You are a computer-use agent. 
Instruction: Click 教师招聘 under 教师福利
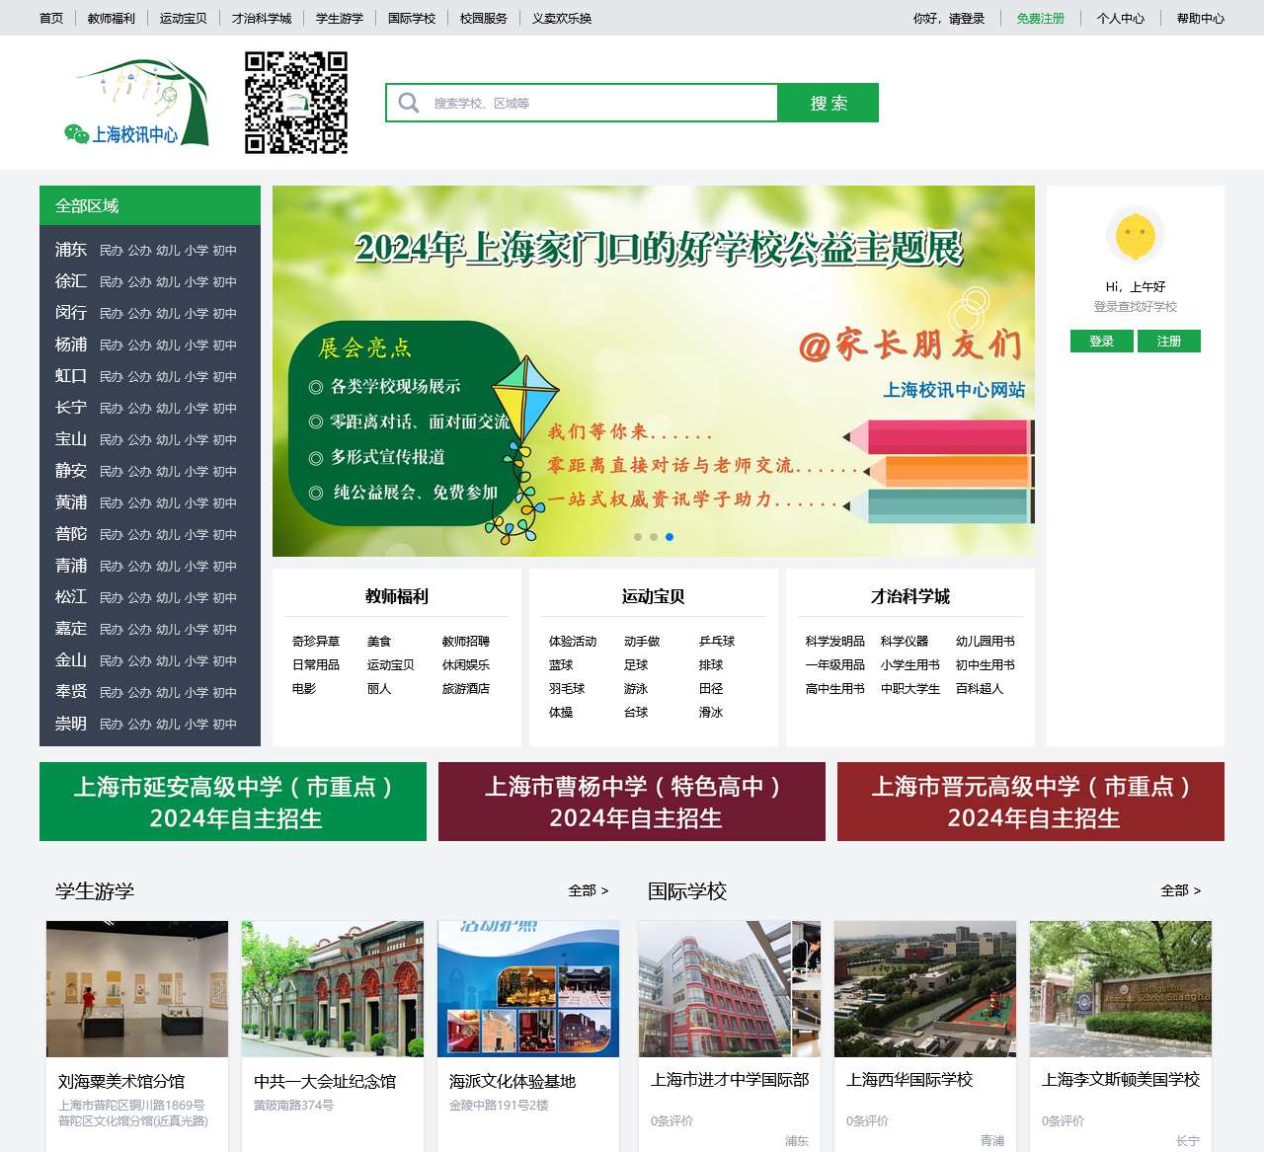pyautogui.click(x=466, y=642)
